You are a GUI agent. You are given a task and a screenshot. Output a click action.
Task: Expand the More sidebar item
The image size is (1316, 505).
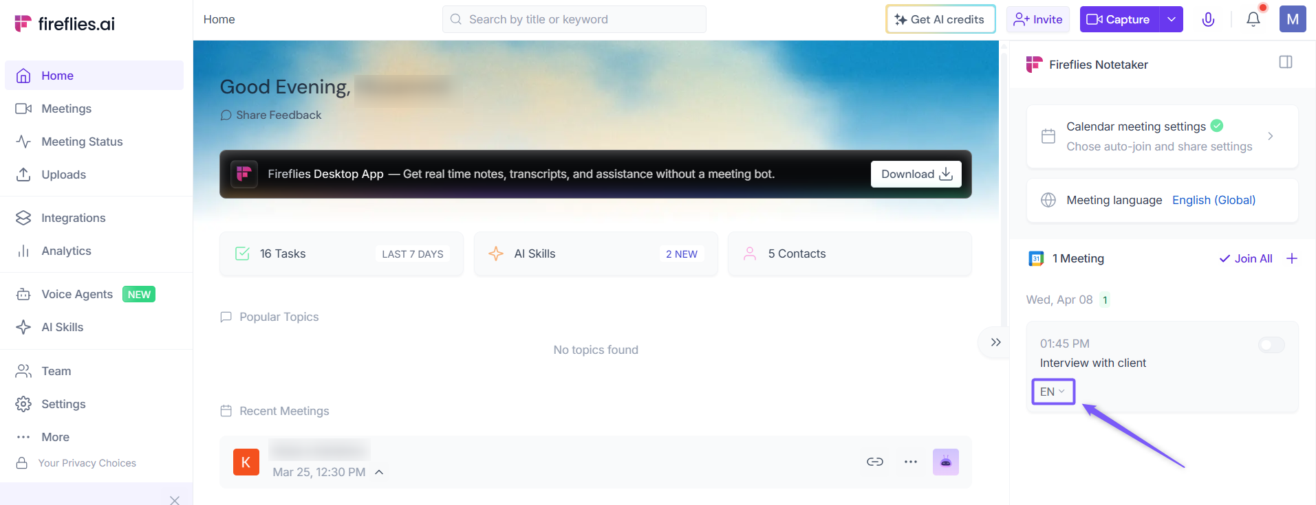pyautogui.click(x=94, y=437)
